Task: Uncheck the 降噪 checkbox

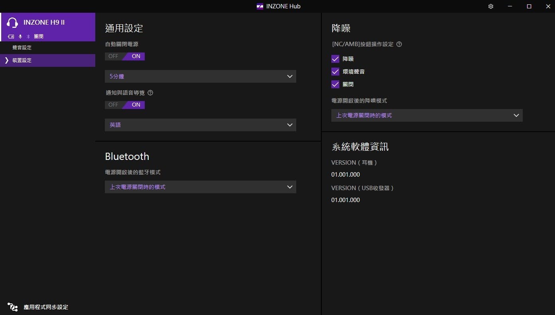Action: pyautogui.click(x=335, y=59)
